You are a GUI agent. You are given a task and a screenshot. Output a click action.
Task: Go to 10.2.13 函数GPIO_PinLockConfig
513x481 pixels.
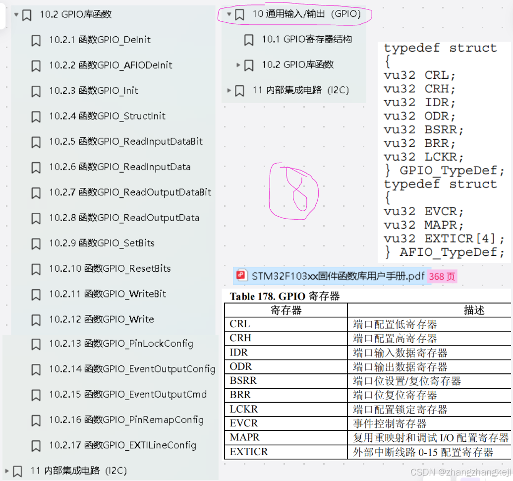coord(121,344)
